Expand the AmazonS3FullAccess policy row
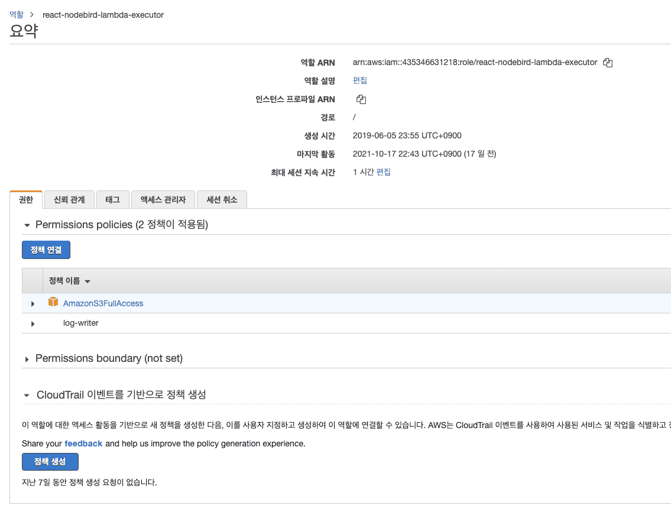 (33, 304)
